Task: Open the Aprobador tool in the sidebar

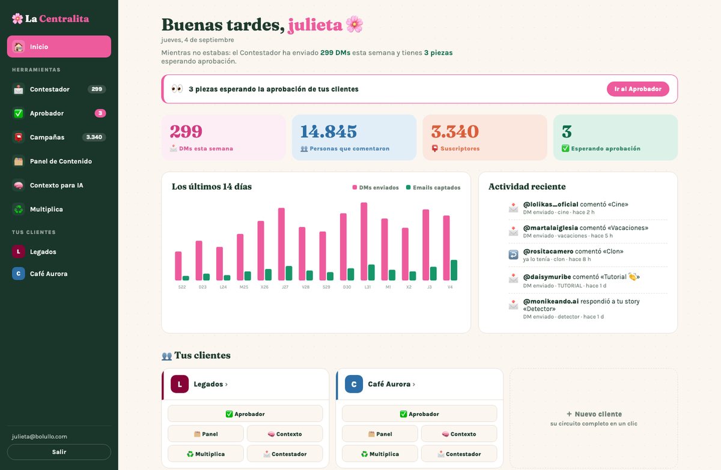Action: click(x=59, y=113)
